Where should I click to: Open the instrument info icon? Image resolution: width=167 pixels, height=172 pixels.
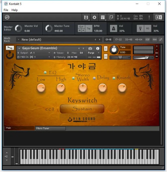(x=98, y=48)
